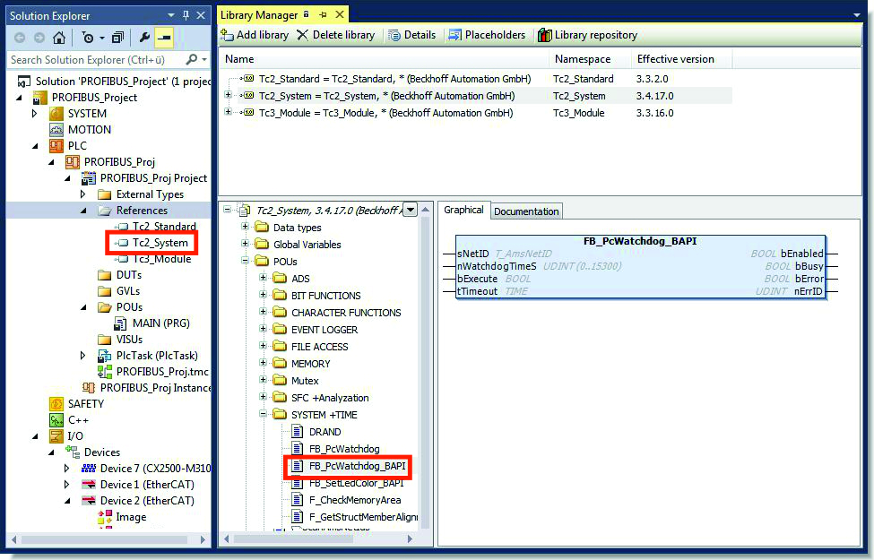Select FB_PcWatchdog_BAPI in the library tree
This screenshot has width=874, height=560.
click(x=357, y=466)
